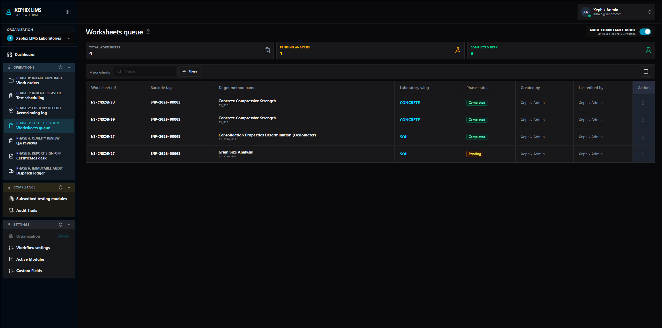Open actions menu for WS-CMSZ6W3U row
The height and width of the screenshot is (328, 662).
click(643, 103)
